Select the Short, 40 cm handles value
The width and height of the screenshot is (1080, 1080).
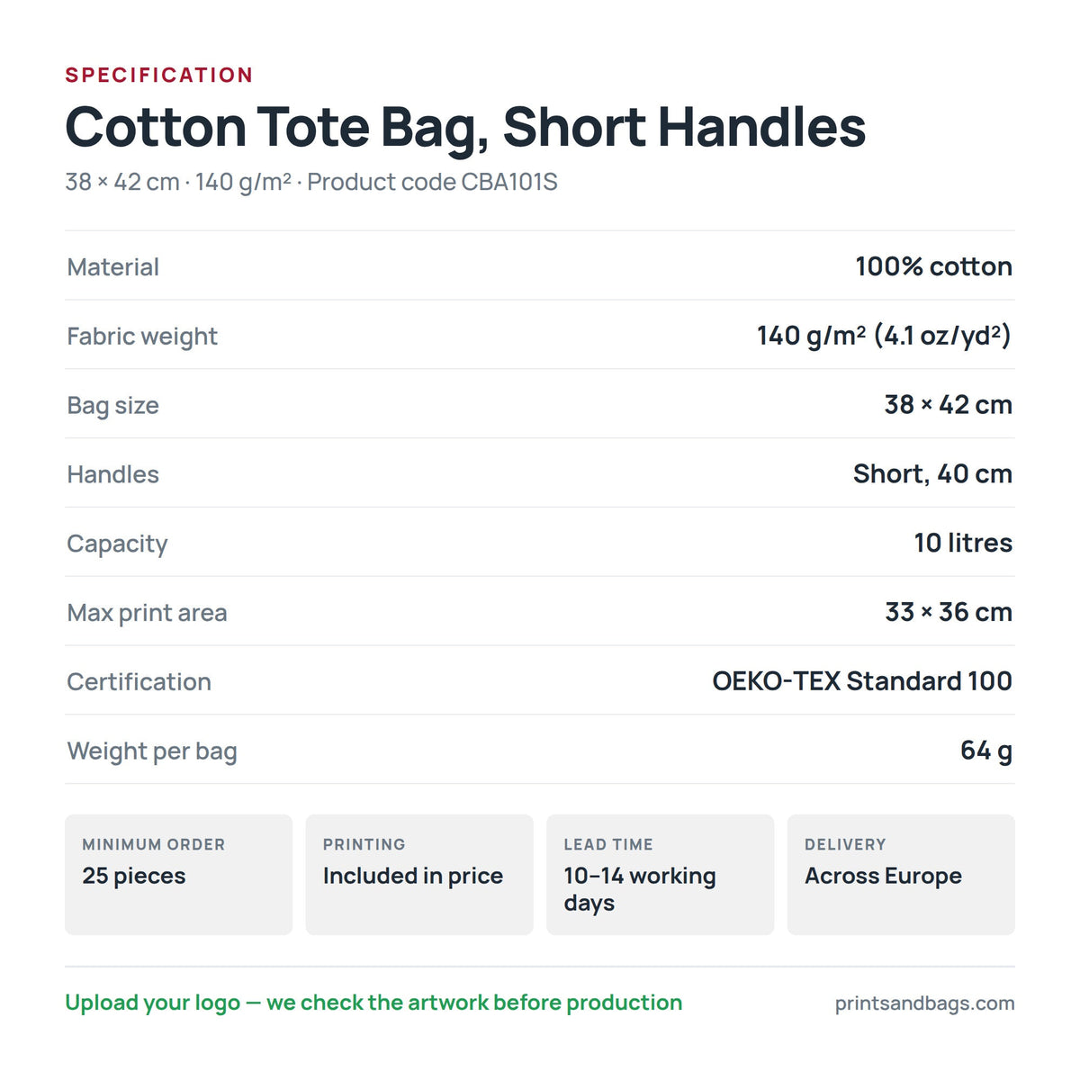[932, 474]
